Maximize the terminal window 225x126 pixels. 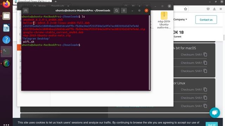click(x=139, y=10)
